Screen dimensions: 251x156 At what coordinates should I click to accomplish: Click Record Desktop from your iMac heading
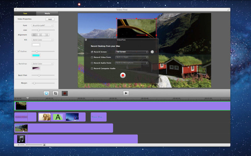click(x=105, y=46)
